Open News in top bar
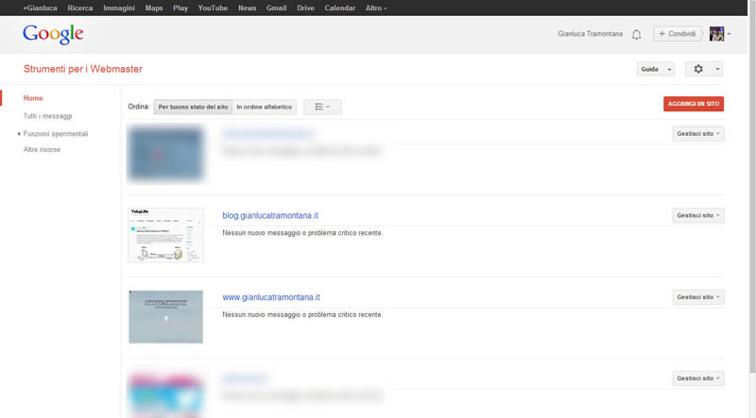 click(247, 8)
